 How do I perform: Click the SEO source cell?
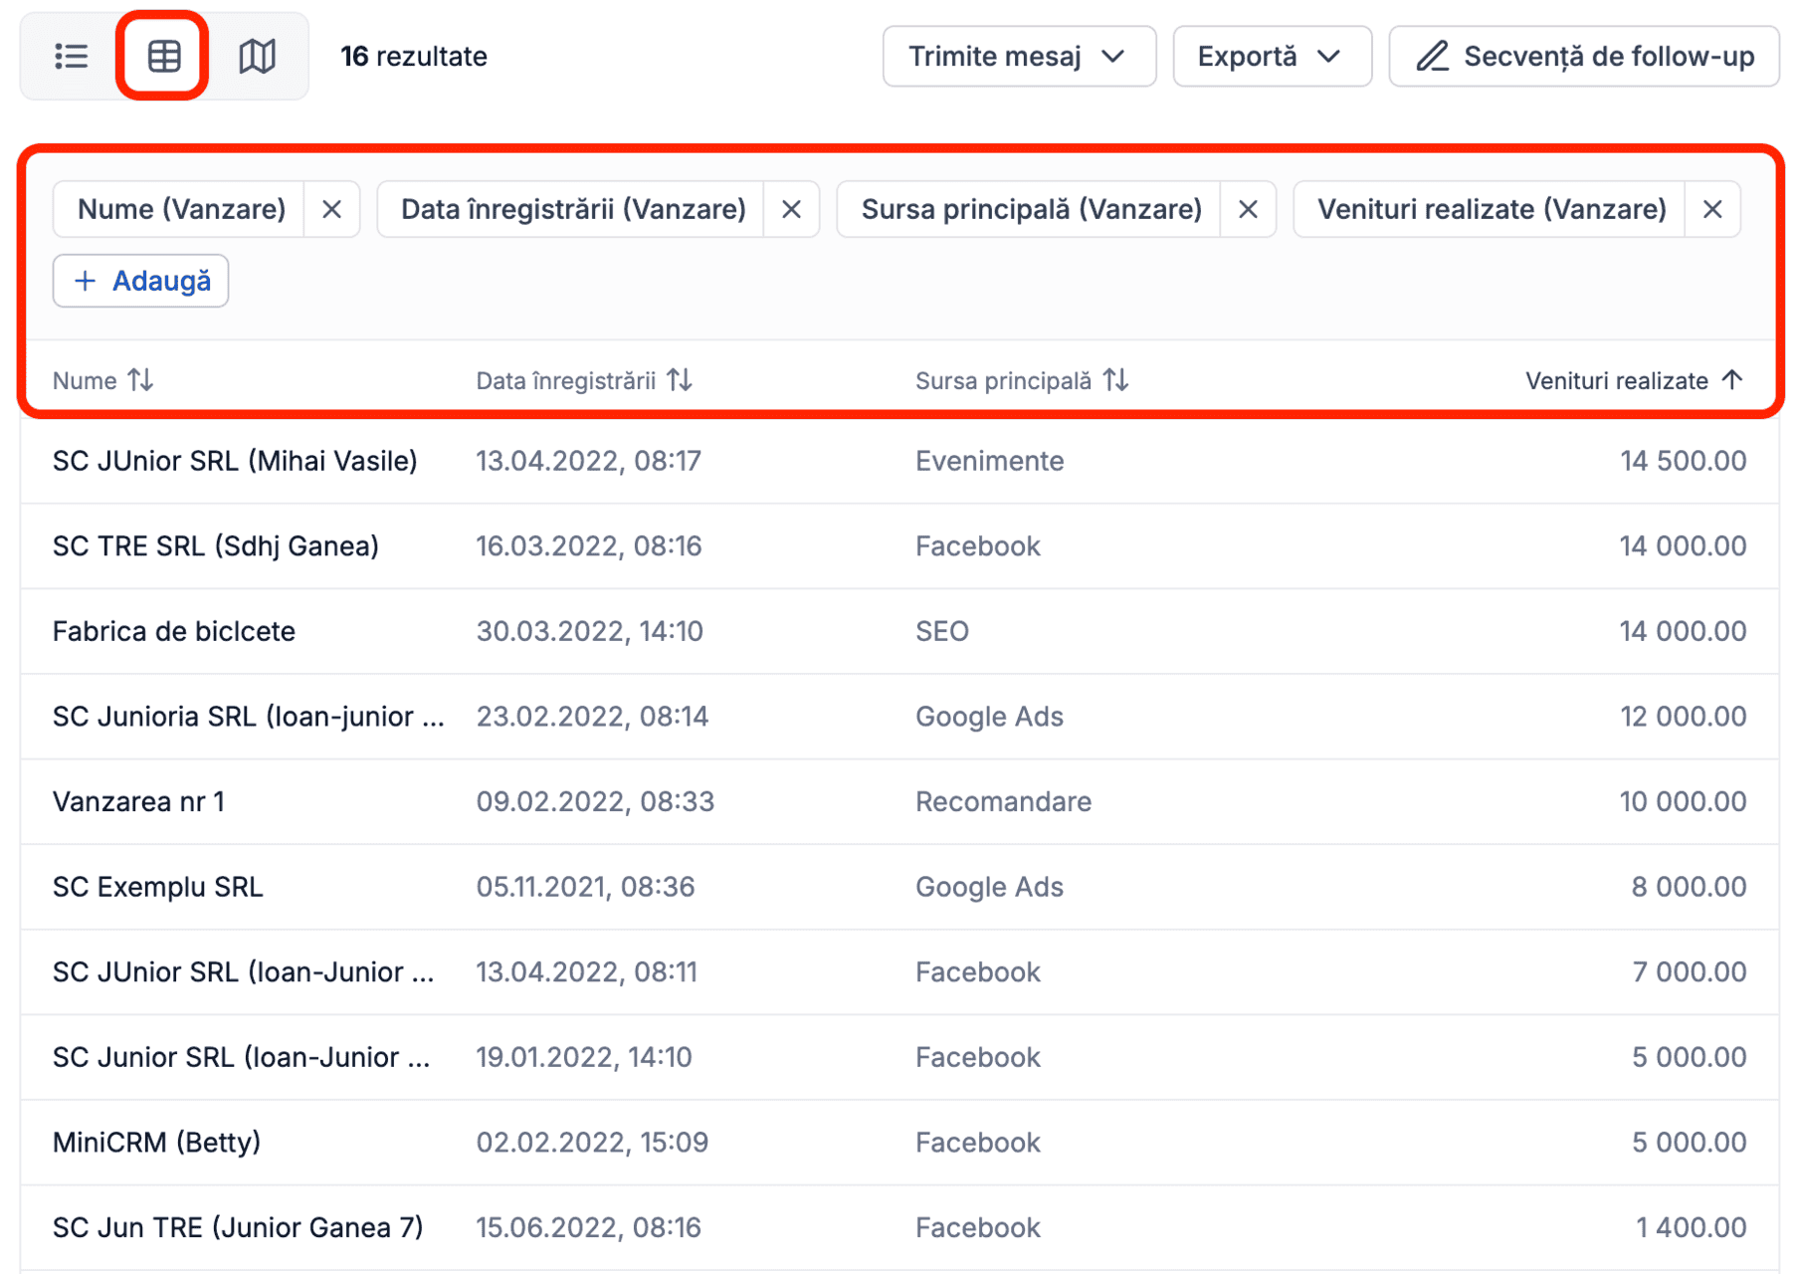(x=942, y=631)
